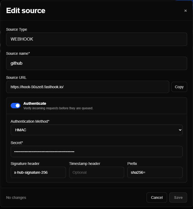Click the Edit source heading
Screen dimensions: 193x209
click(x=26, y=10)
